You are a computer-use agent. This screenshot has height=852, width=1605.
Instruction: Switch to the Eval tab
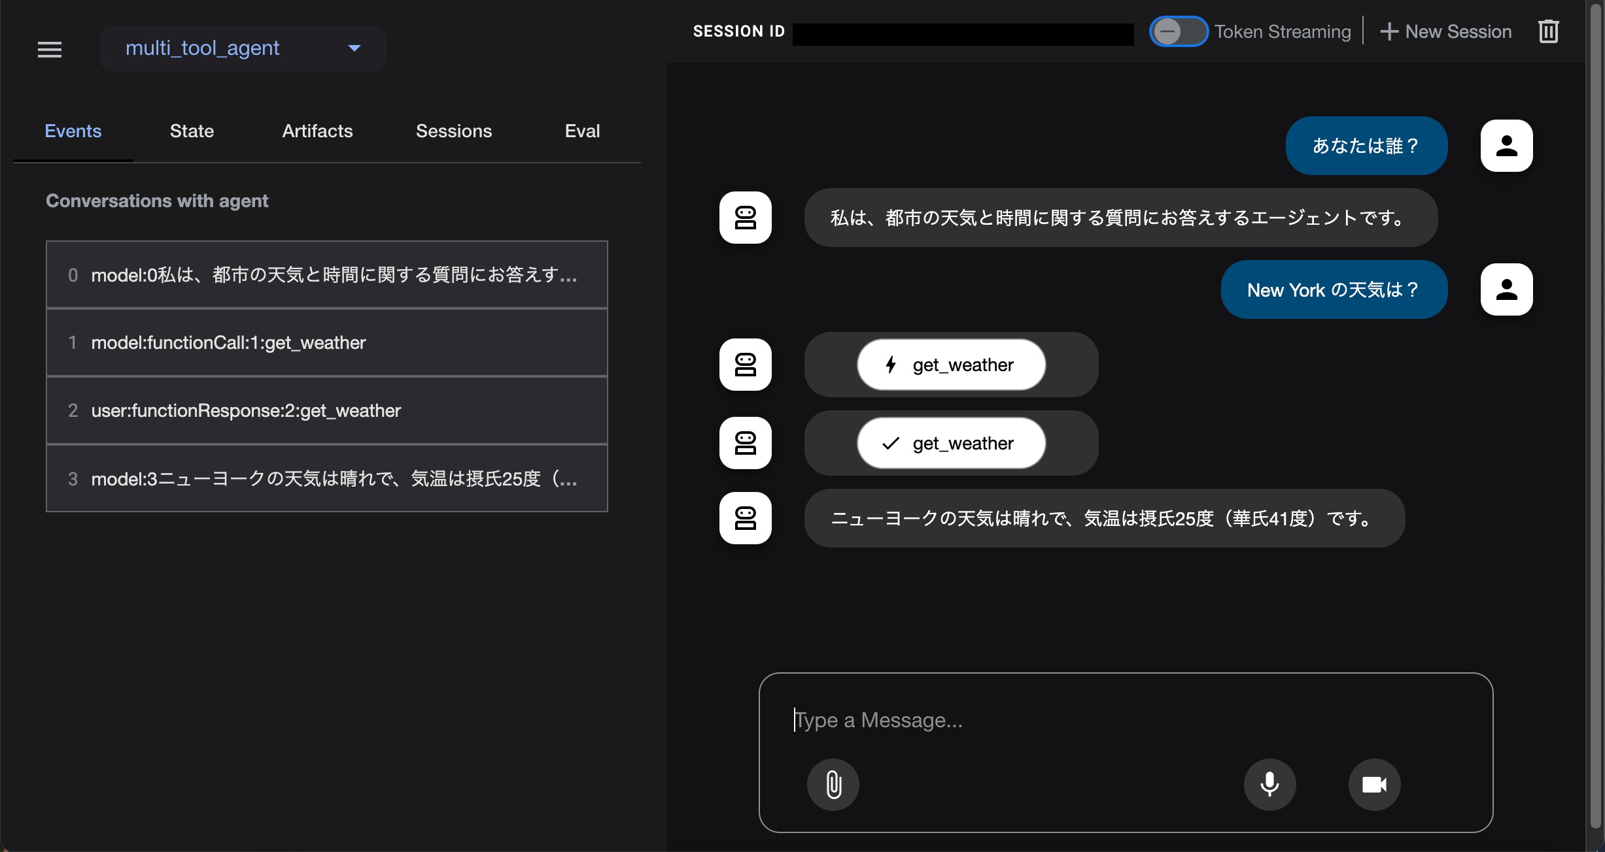point(581,131)
